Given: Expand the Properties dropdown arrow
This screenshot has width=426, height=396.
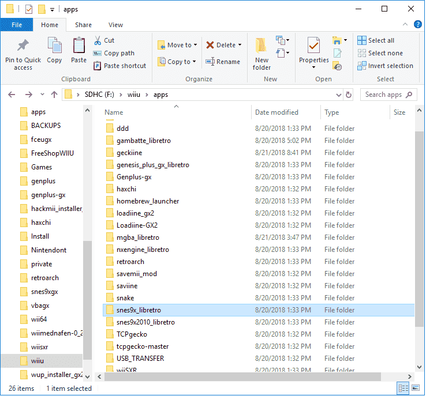Looking at the screenshot, I should click(x=314, y=67).
